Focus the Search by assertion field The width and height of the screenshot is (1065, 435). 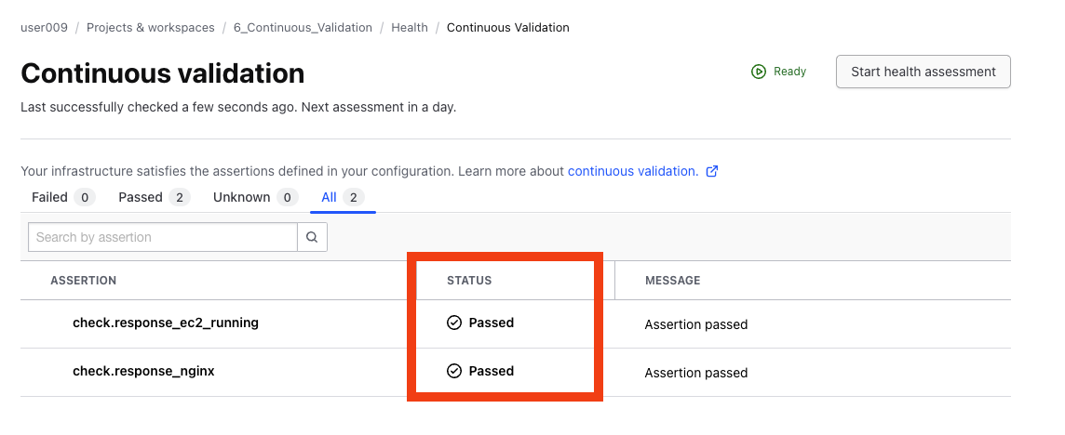pyautogui.click(x=163, y=237)
